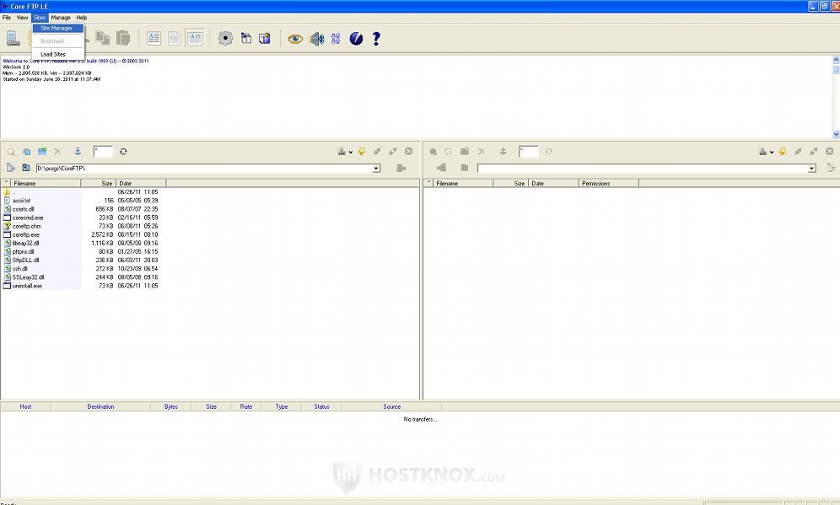Screen dimensions: 840x505
Task: Click the remote pane stop circle icon
Action: 830,152
